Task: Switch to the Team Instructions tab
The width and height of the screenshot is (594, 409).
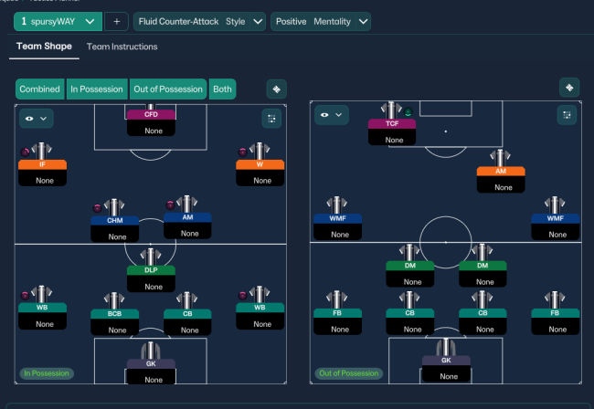Action: tap(122, 47)
